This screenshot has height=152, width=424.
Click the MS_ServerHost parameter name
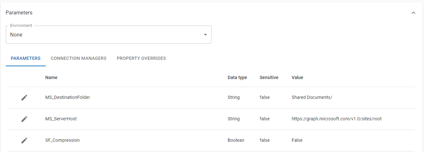(61, 119)
